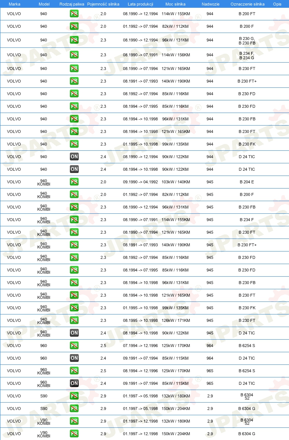Select engine codes B 234 F, B 234 G
The width and height of the screenshot is (289, 440).
point(247,55)
